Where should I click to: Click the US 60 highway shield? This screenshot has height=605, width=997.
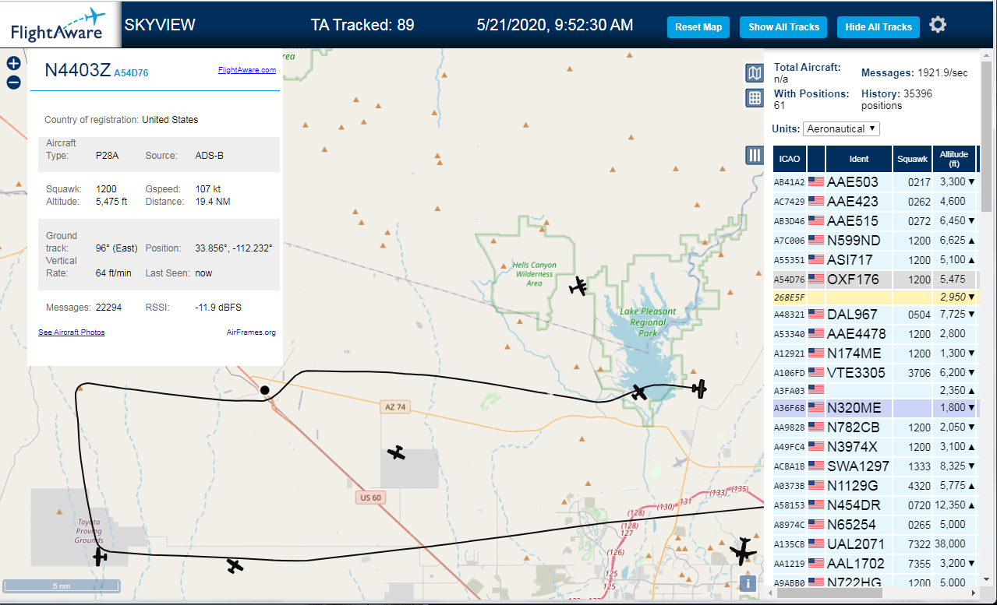370,498
